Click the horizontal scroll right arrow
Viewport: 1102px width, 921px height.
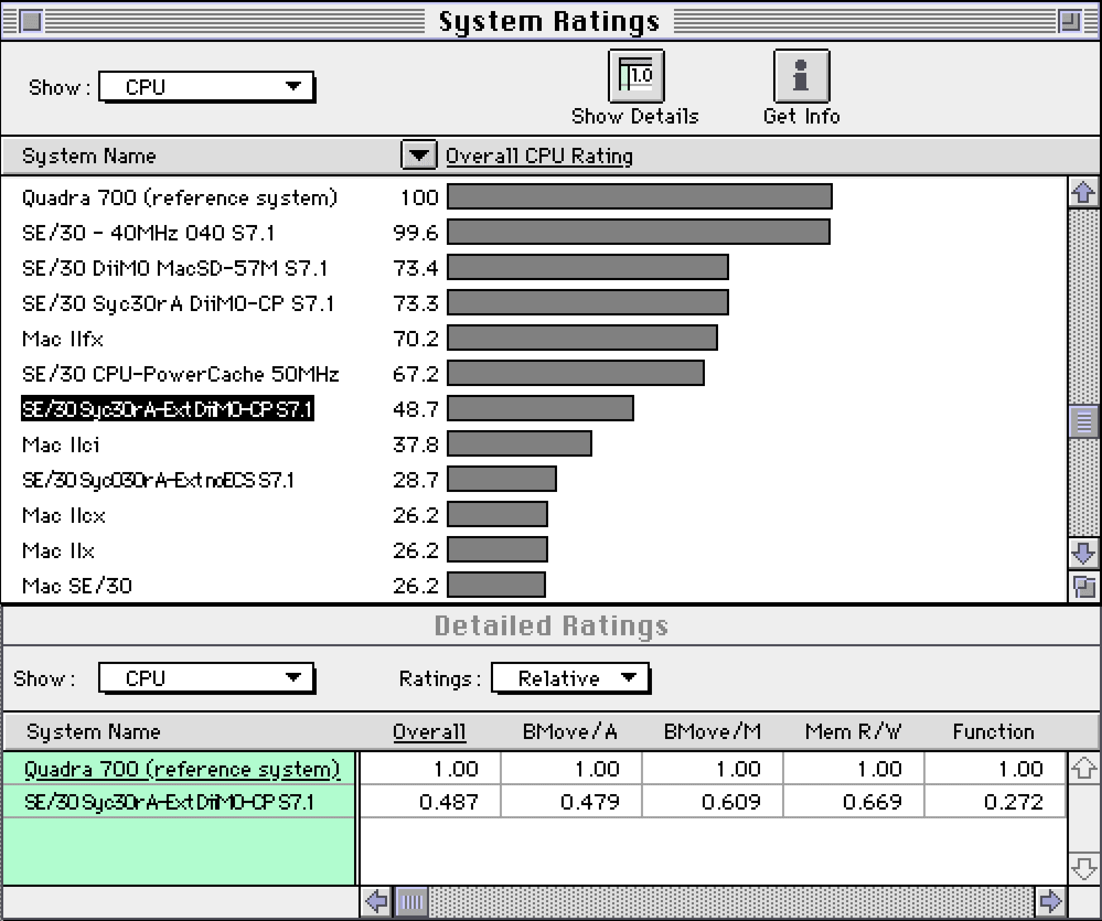(x=1050, y=902)
